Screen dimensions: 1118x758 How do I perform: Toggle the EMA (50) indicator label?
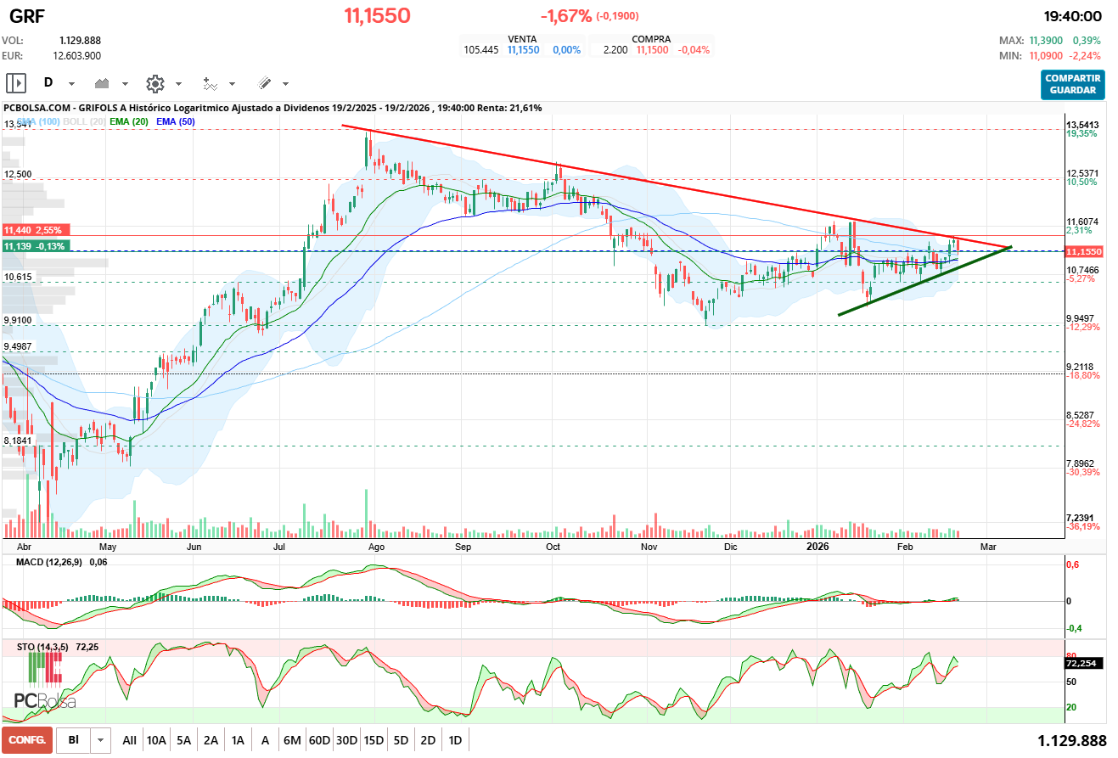pos(176,122)
